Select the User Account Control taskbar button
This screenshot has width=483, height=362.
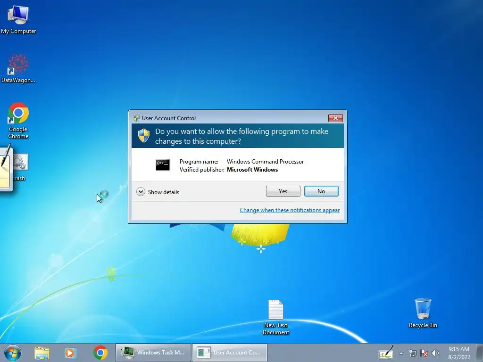(x=230, y=353)
